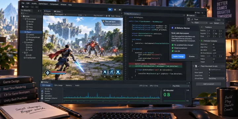The width and height of the screenshot is (238, 119).
Task: Click the Weapon object cube icon
Action: click(27, 40)
